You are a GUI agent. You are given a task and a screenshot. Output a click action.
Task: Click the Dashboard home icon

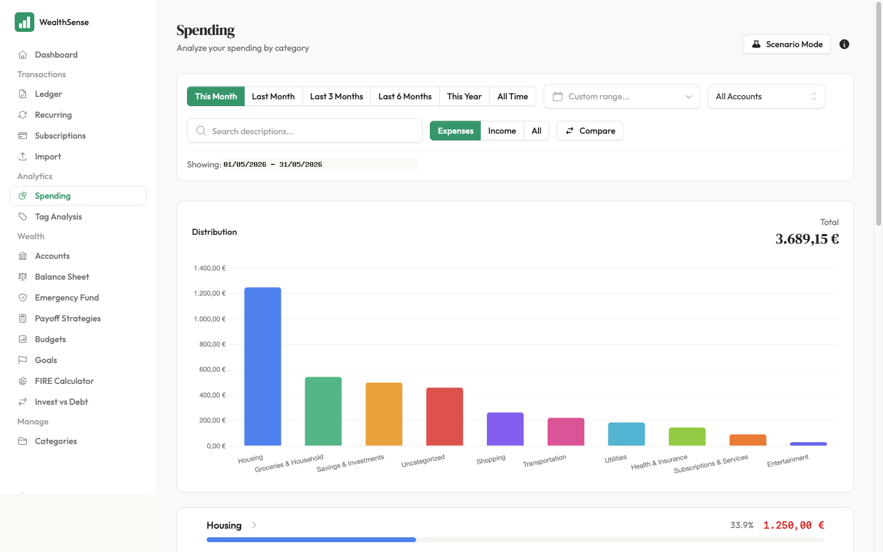pyautogui.click(x=23, y=55)
